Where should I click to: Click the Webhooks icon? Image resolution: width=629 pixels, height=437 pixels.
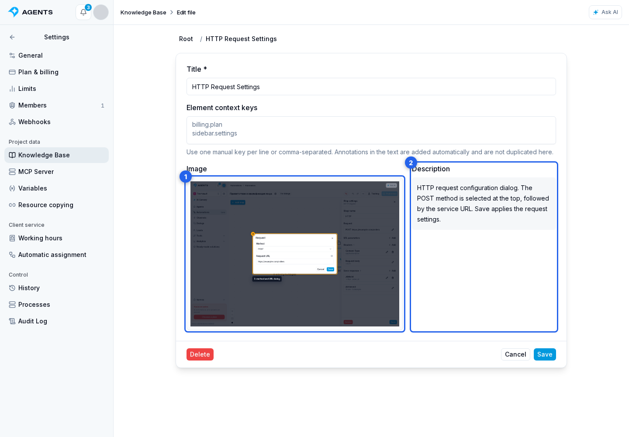pyautogui.click(x=12, y=122)
